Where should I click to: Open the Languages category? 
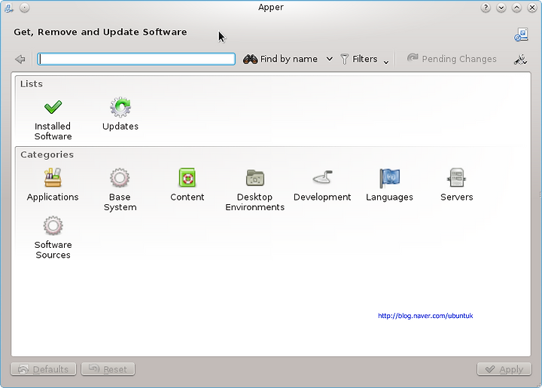390,185
